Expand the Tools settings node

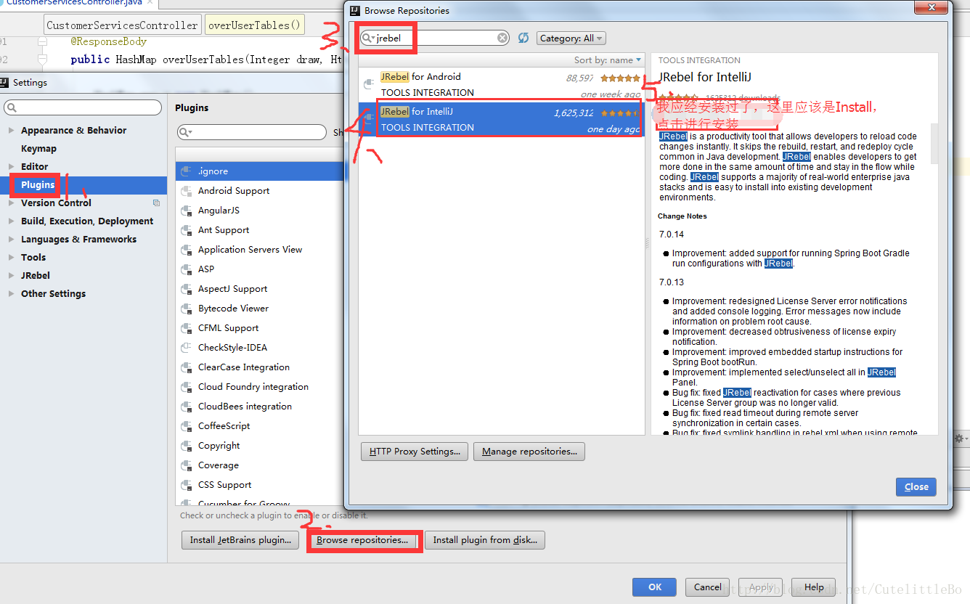(11, 258)
